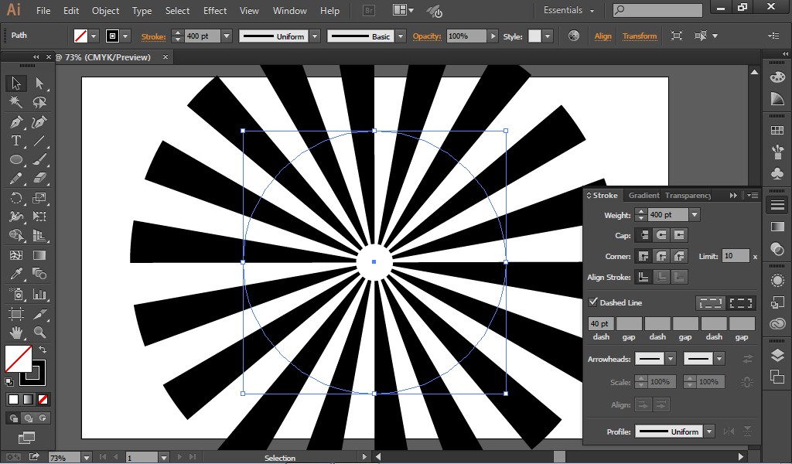This screenshot has height=464, width=792.
Task: Click the Align link in control bar
Action: (603, 36)
